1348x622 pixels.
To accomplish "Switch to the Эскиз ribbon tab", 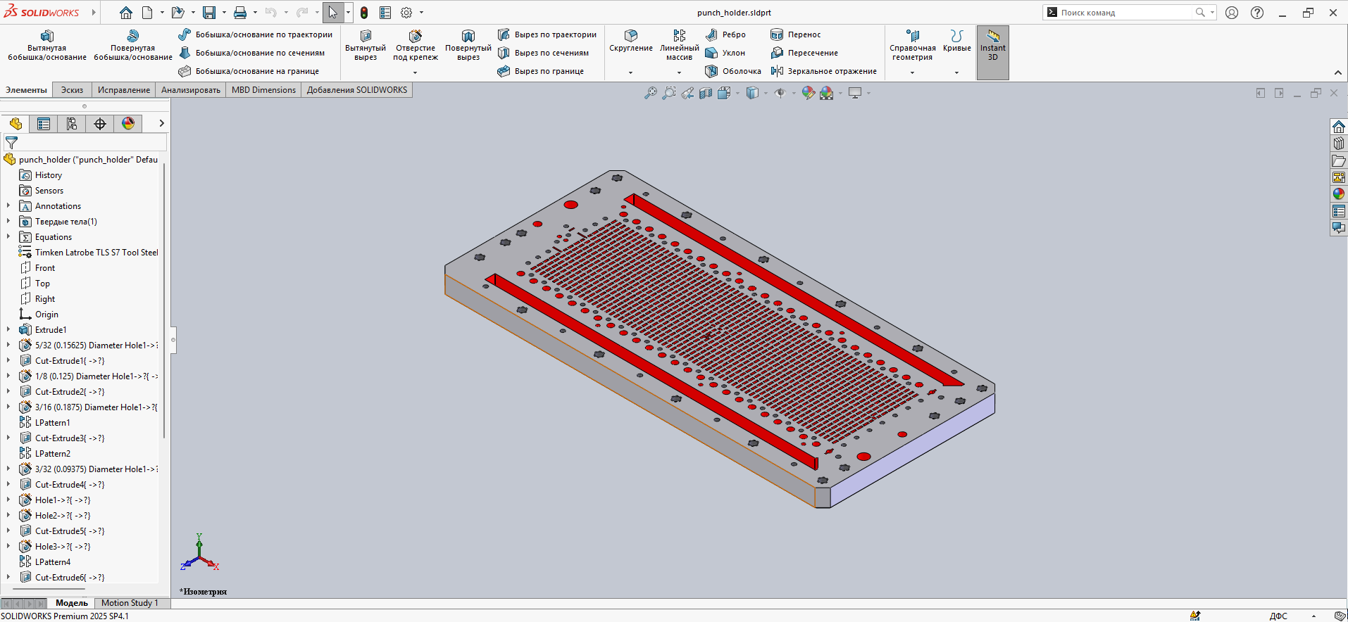I will (72, 90).
